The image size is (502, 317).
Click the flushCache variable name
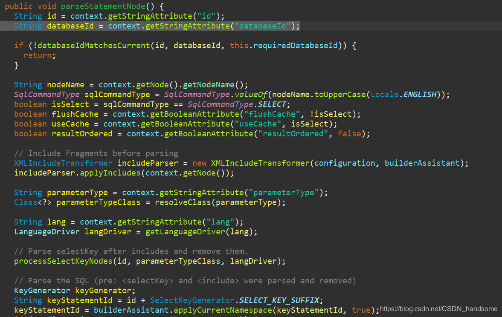pos(75,114)
